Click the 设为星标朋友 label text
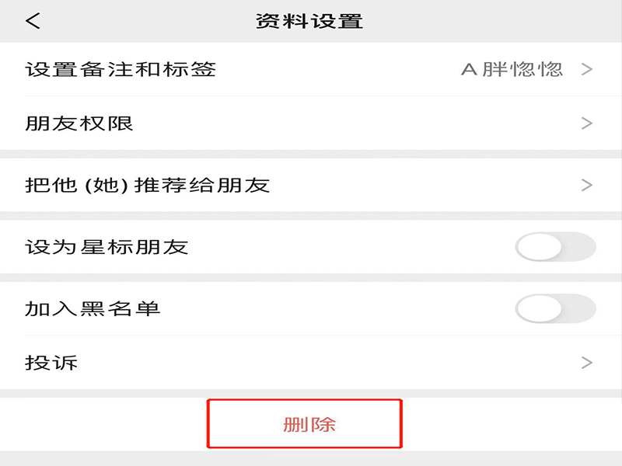 [107, 248]
